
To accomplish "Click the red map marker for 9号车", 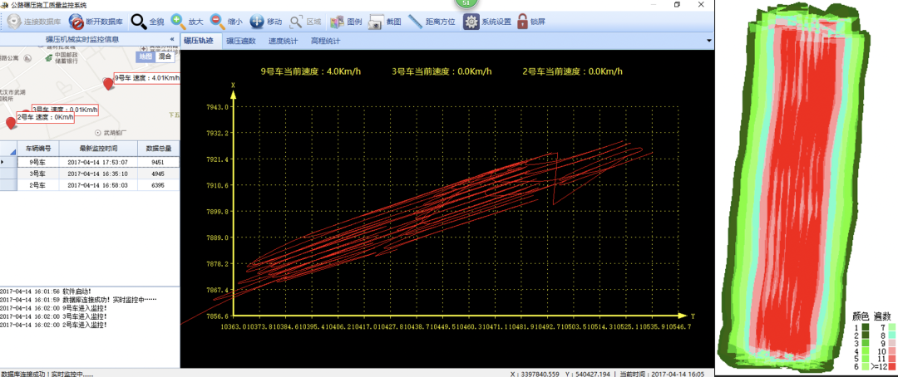I will pos(106,81).
